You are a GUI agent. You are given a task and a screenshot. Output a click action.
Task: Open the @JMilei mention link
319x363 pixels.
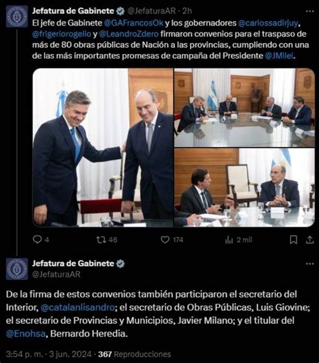279,56
